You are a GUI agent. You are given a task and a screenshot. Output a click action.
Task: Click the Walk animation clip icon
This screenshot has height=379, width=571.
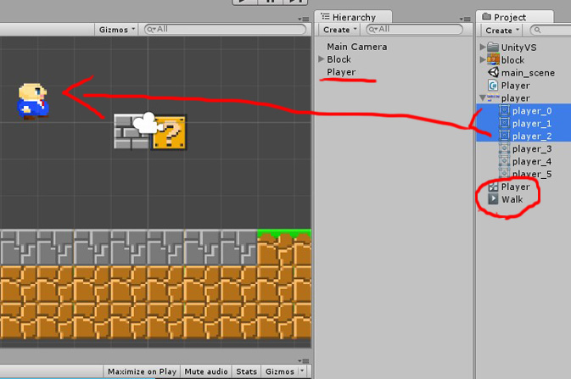[x=493, y=199]
